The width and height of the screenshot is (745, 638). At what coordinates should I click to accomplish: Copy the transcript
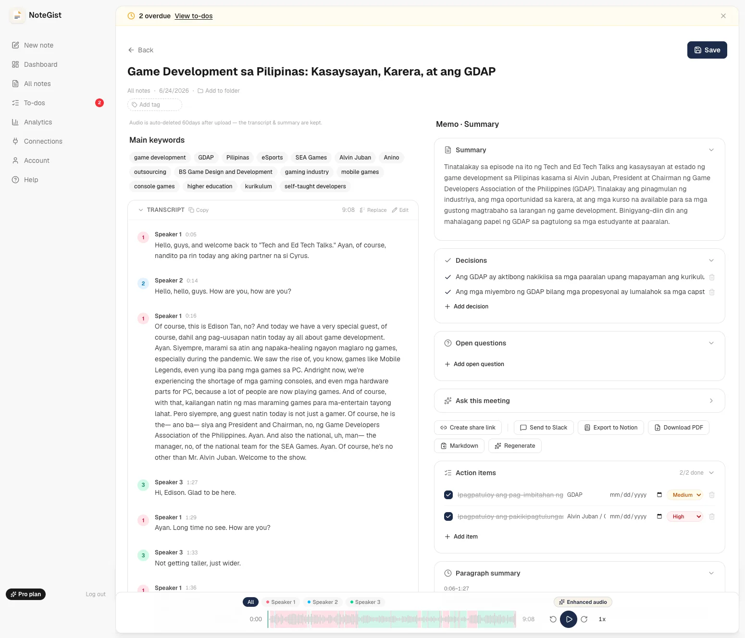(199, 210)
